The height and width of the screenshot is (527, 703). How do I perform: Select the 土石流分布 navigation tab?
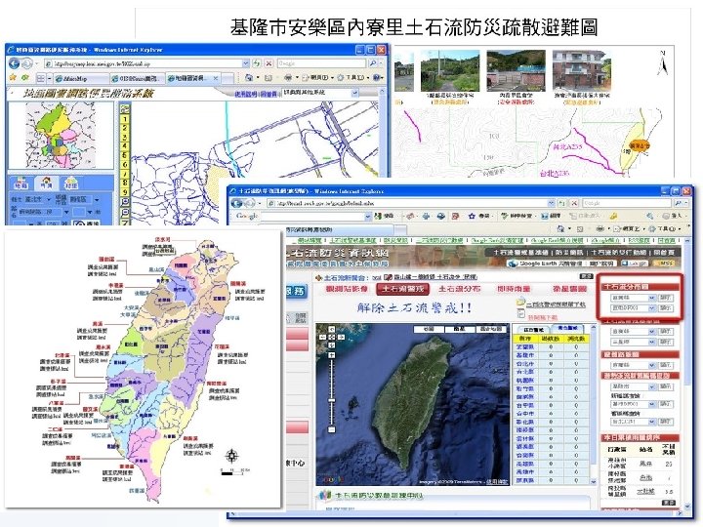[x=460, y=289]
